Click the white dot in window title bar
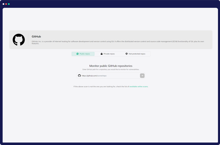Viewport: 220px width, 145px height. tap(4, 4)
